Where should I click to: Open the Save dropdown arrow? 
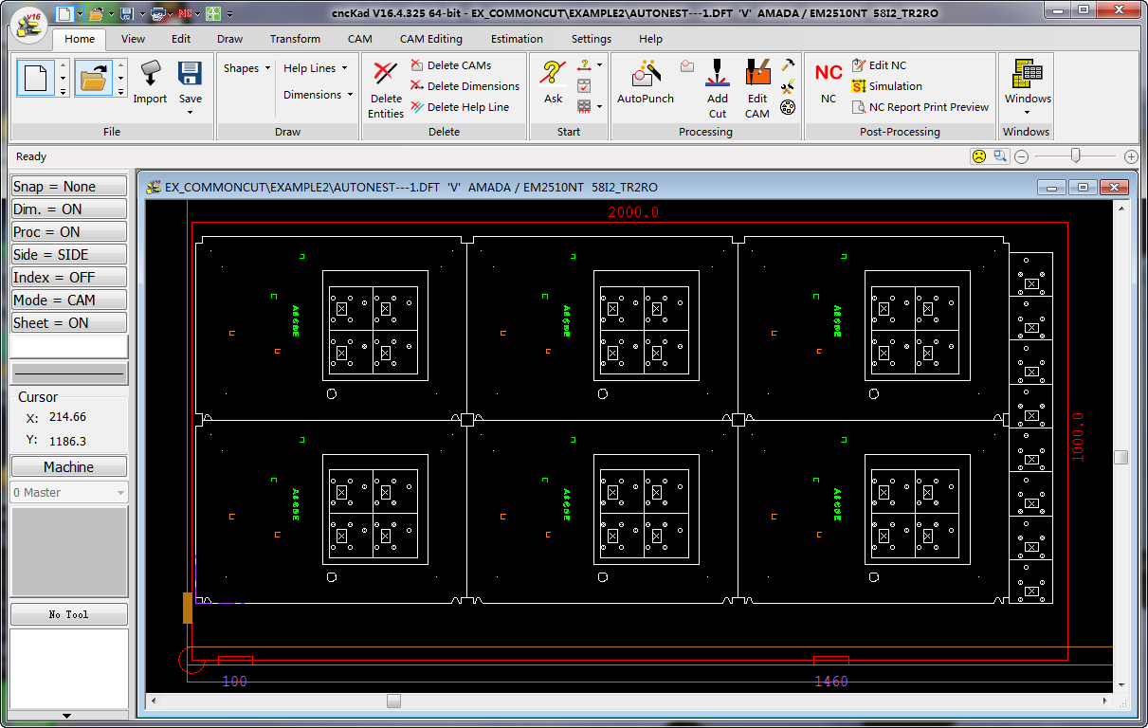190,113
